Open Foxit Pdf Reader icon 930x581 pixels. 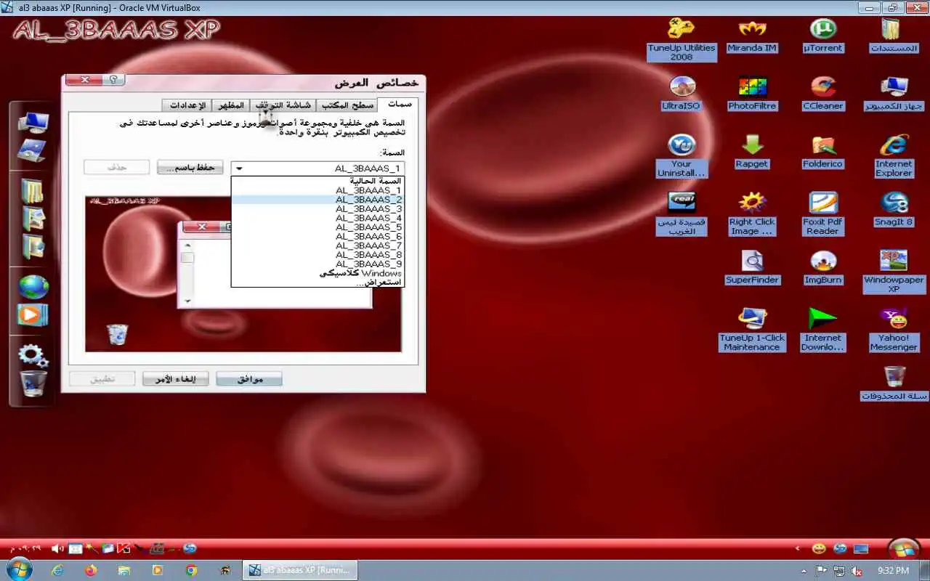coord(823,214)
